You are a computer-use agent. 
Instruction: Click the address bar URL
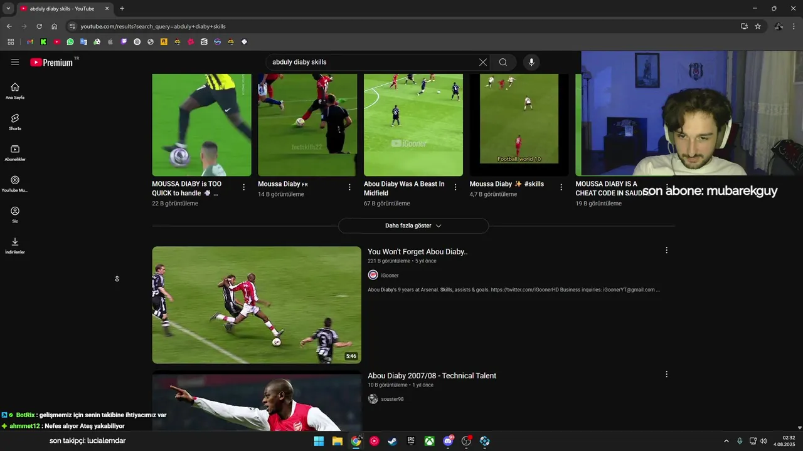153,26
